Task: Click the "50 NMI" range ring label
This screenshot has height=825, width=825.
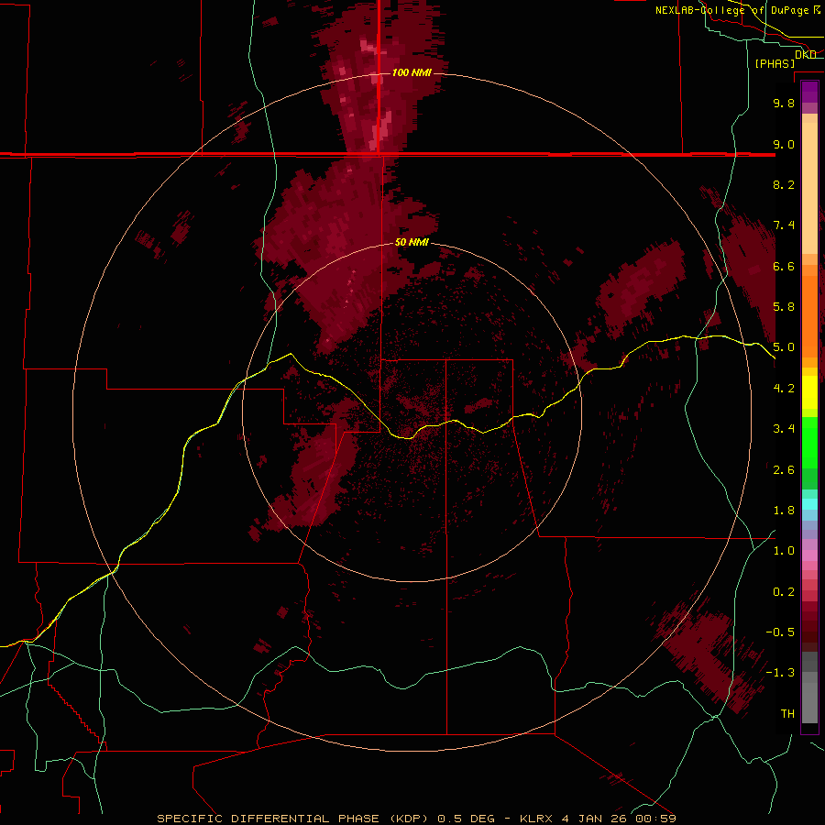Action: coord(412,242)
